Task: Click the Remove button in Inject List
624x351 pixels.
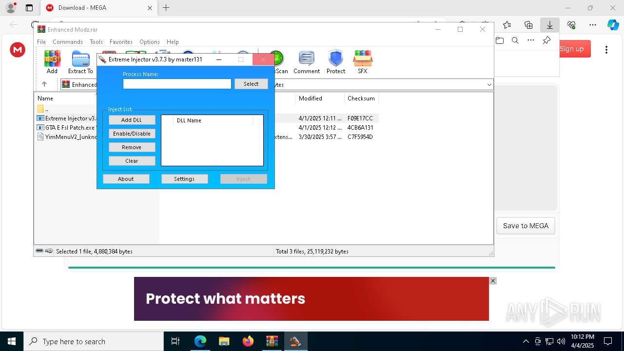Action: click(x=132, y=147)
